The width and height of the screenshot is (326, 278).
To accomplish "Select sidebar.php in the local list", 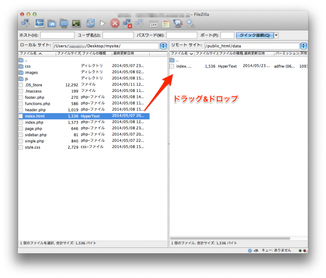I will [x=84, y=135].
